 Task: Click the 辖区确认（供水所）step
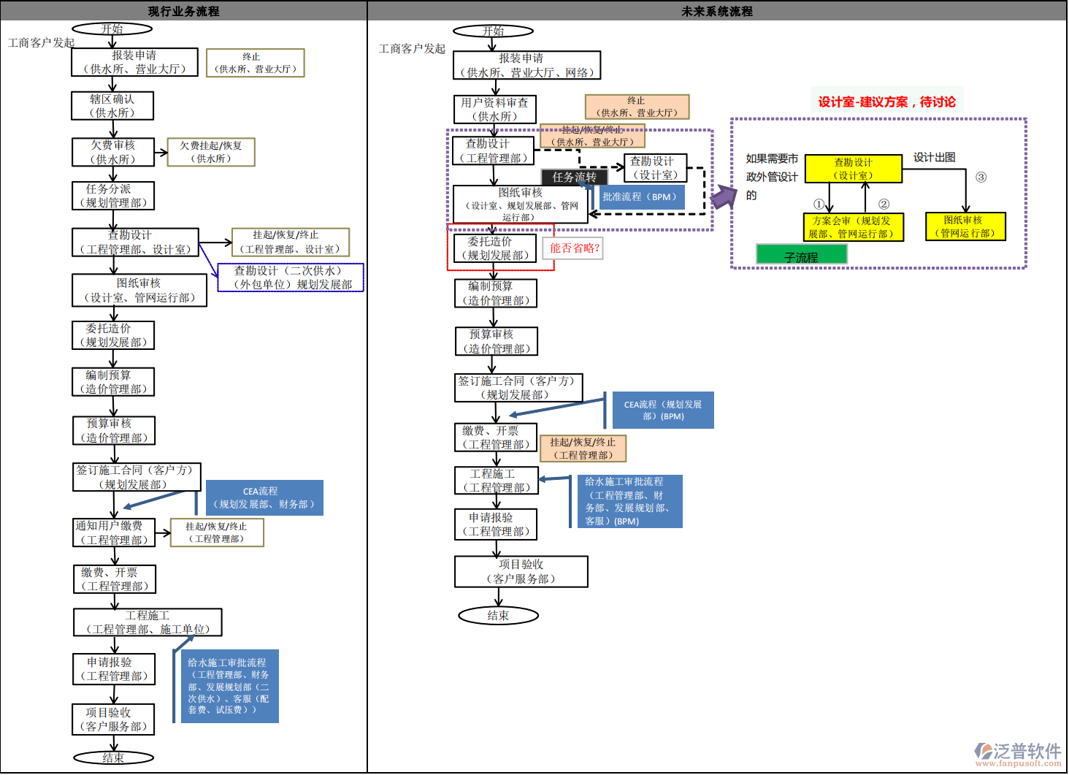112,106
